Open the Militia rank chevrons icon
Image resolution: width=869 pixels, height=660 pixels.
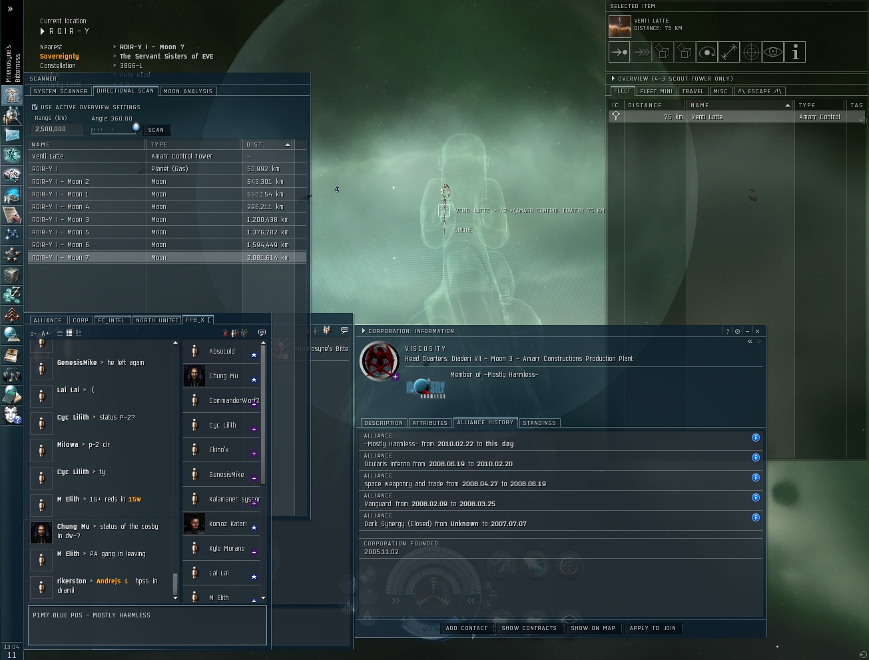pyautogui.click(x=12, y=315)
